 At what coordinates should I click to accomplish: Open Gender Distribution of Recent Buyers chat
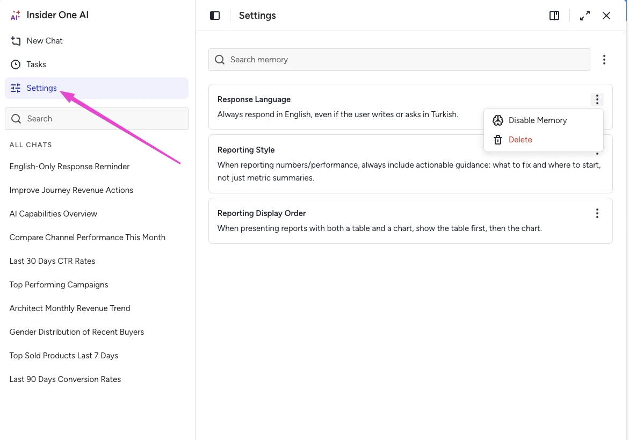pos(77,332)
